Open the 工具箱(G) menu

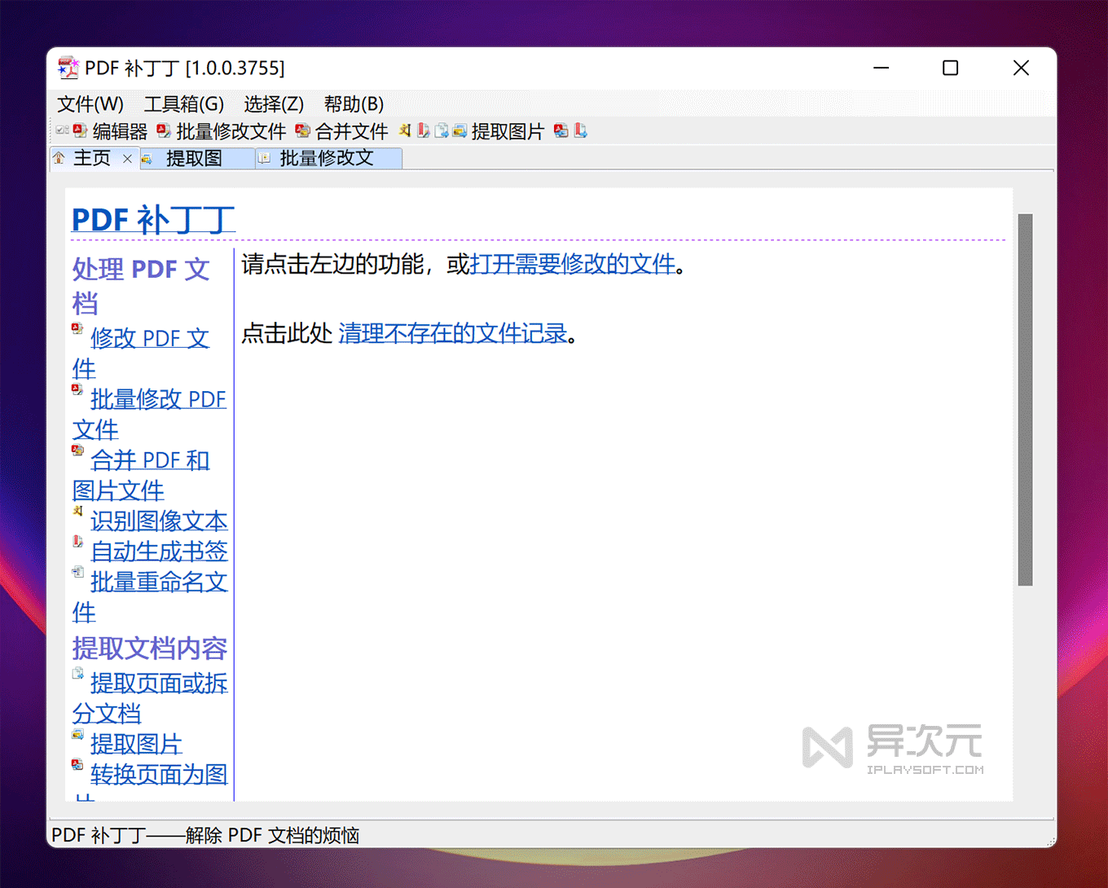[184, 104]
